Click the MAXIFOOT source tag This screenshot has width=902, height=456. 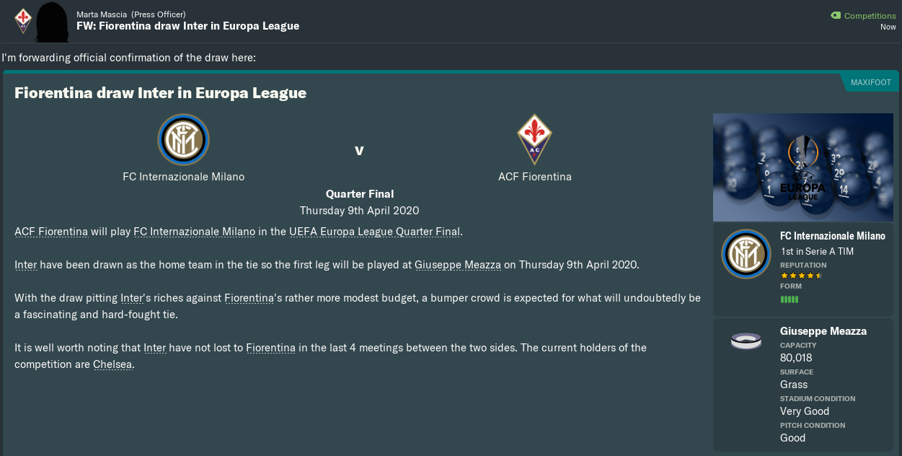(x=870, y=82)
